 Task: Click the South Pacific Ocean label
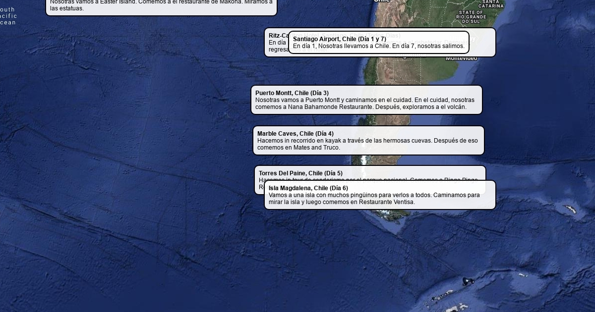coord(7,16)
